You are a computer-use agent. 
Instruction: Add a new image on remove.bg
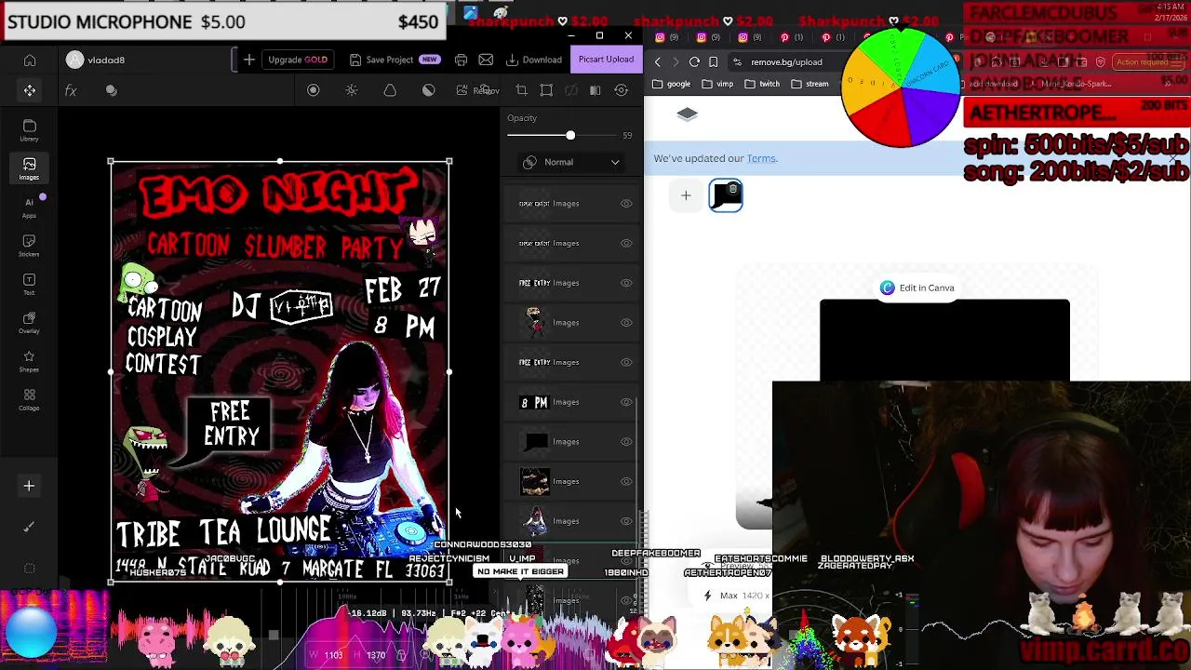coord(686,195)
